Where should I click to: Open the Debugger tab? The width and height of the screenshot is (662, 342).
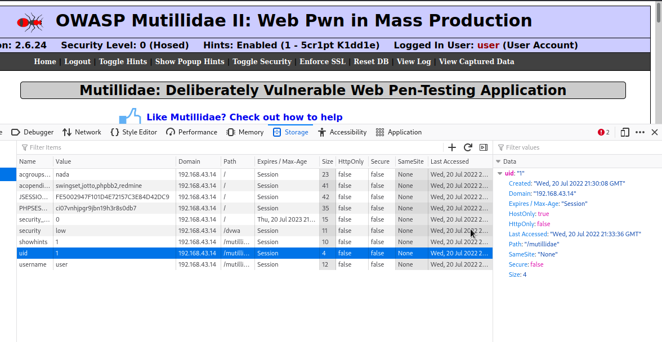coord(33,132)
